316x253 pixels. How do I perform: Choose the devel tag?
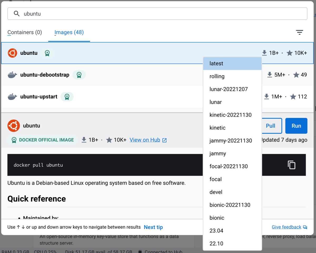coord(232,192)
